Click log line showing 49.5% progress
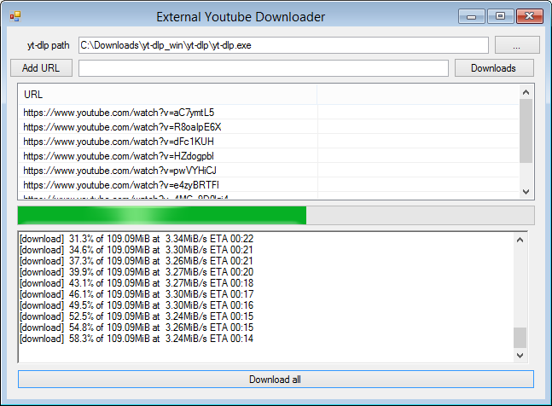The image size is (552, 406). pos(137,305)
